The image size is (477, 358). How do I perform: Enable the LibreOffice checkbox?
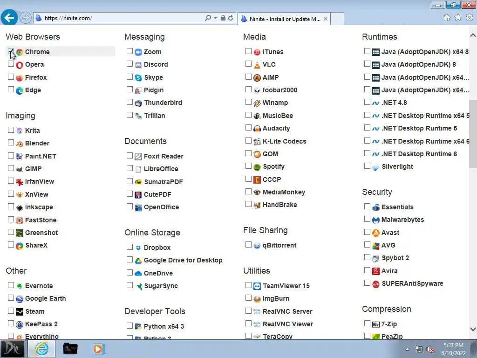pos(129,168)
